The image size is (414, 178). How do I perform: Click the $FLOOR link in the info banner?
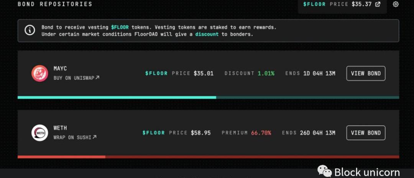click(x=120, y=27)
